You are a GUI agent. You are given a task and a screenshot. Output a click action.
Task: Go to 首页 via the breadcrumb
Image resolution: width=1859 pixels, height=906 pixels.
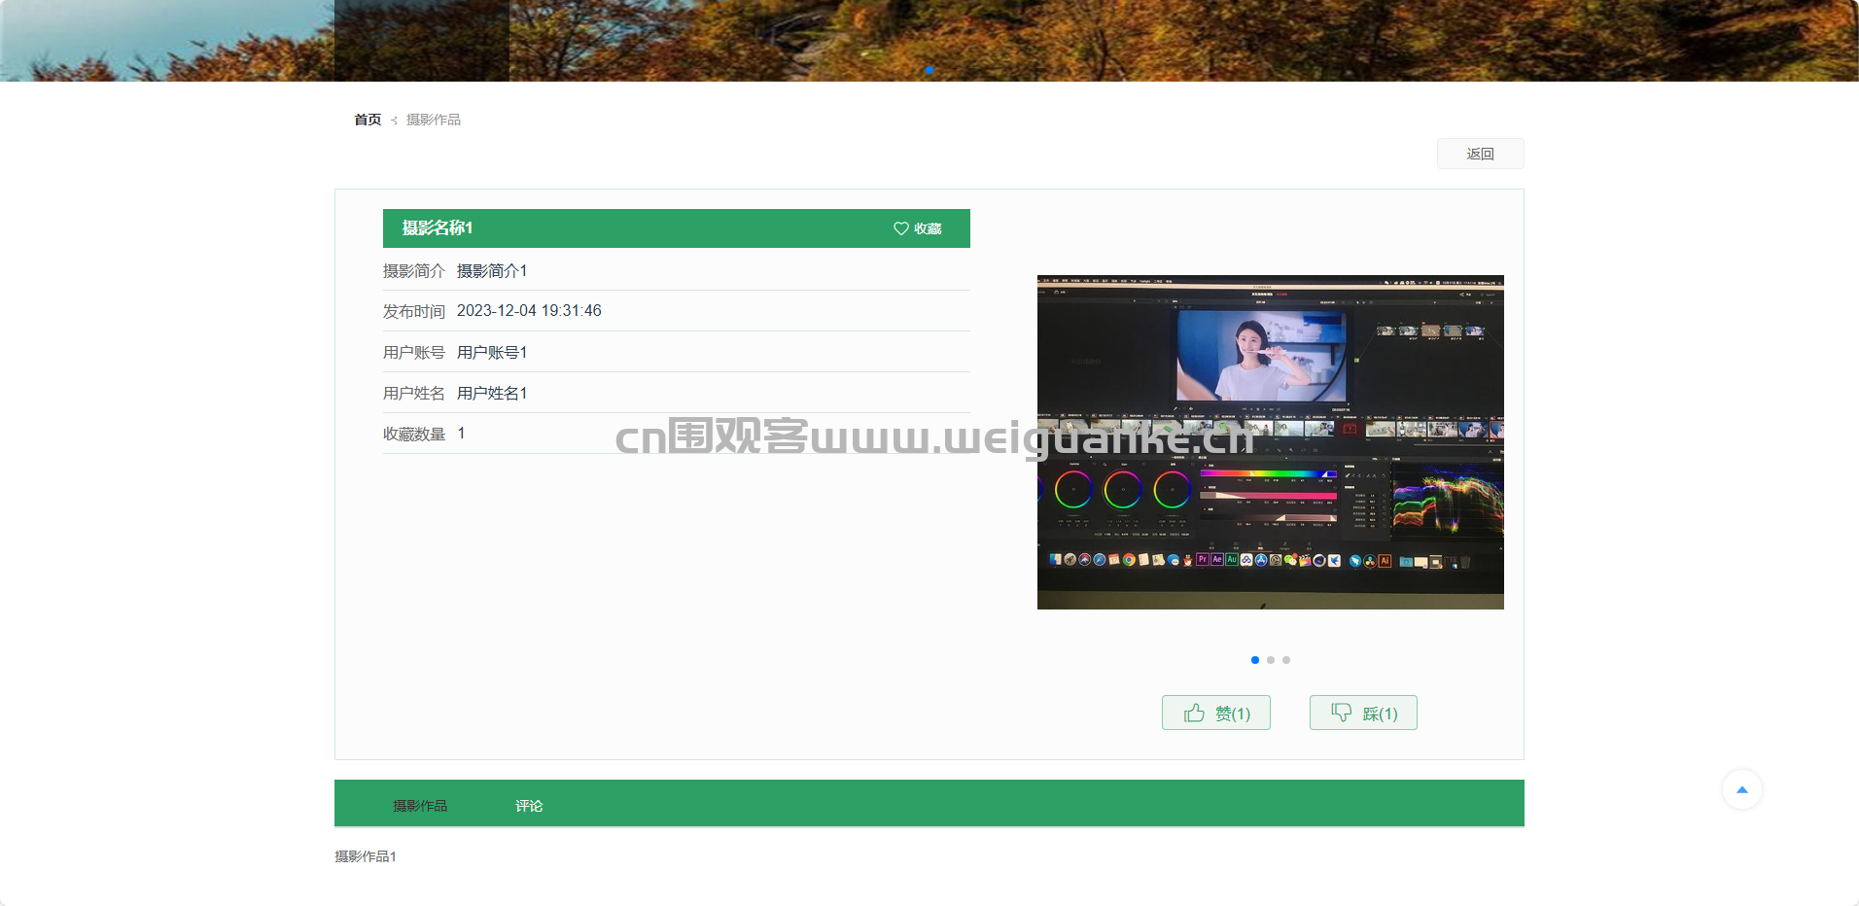pos(368,120)
